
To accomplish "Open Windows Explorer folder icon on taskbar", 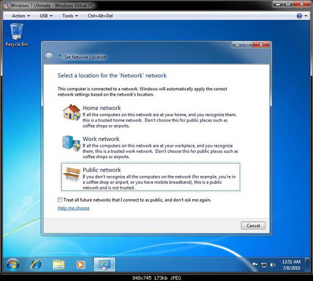I will (58, 264).
